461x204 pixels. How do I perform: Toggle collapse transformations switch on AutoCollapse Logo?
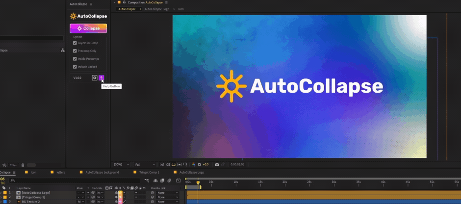click(x=120, y=193)
